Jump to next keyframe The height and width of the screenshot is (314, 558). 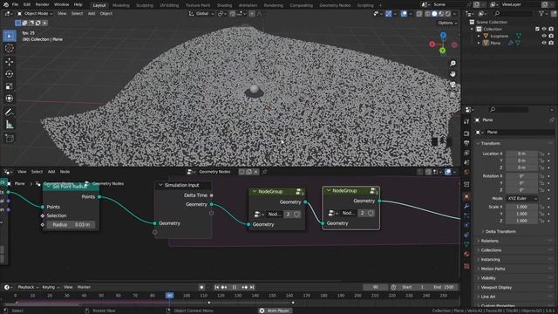pyautogui.click(x=244, y=287)
